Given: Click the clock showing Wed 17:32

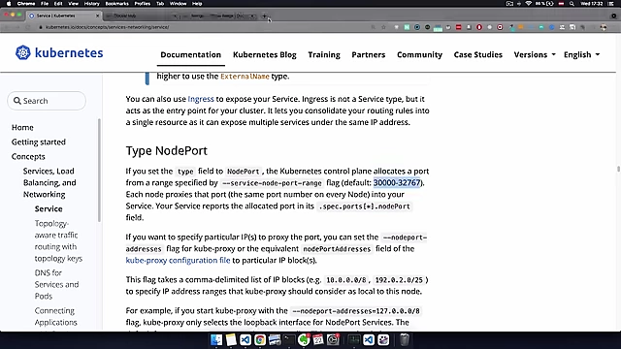Looking at the screenshot, I should [592, 4].
